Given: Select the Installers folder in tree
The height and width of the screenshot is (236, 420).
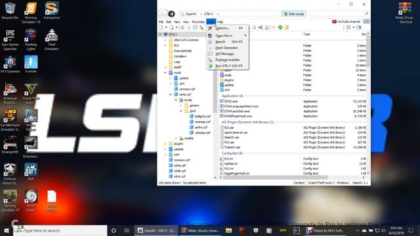Looking at the screenshot, I should coord(180,56).
